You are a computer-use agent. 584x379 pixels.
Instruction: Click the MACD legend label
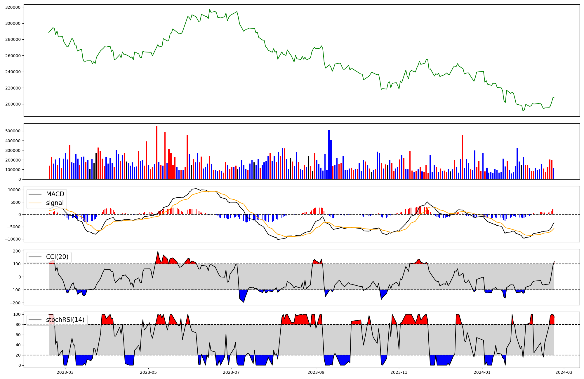(55, 194)
